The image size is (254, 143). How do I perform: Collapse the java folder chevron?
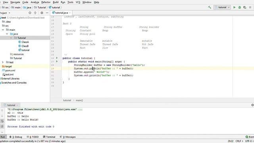pyautogui.click(x=7, y=34)
